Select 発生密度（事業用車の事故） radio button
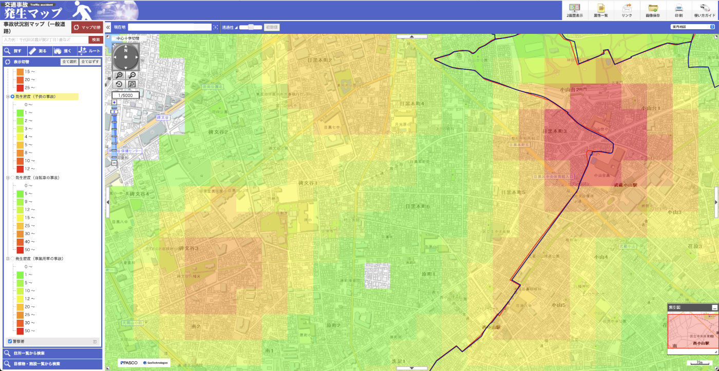 pyautogui.click(x=12, y=259)
